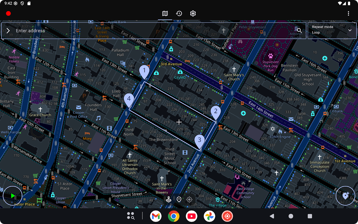
Task: Open the three-dot overflow menu
Action: (x=348, y=13)
